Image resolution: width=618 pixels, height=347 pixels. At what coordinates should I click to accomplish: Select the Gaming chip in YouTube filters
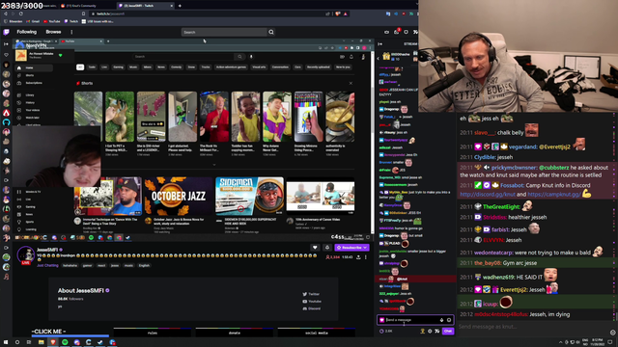pos(118,67)
